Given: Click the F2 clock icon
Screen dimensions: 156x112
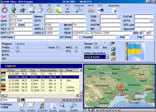Looking at the screenshot, I should click(4, 10).
